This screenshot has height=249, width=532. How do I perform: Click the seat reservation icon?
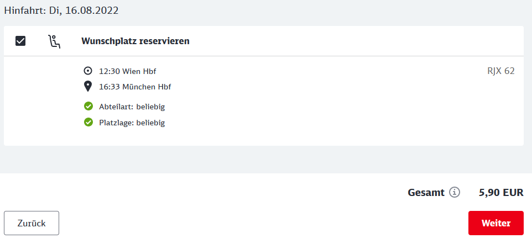54,41
